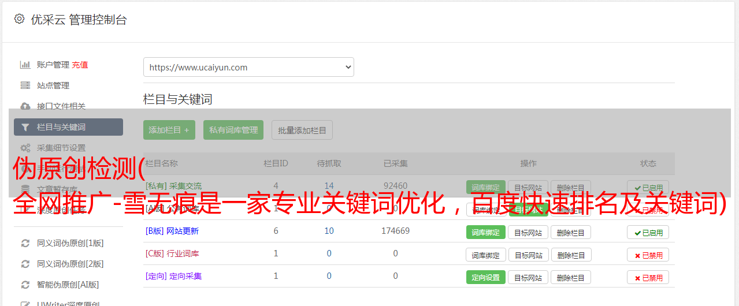Open the site URL dropdown
The width and height of the screenshot is (739, 306).
248,67
